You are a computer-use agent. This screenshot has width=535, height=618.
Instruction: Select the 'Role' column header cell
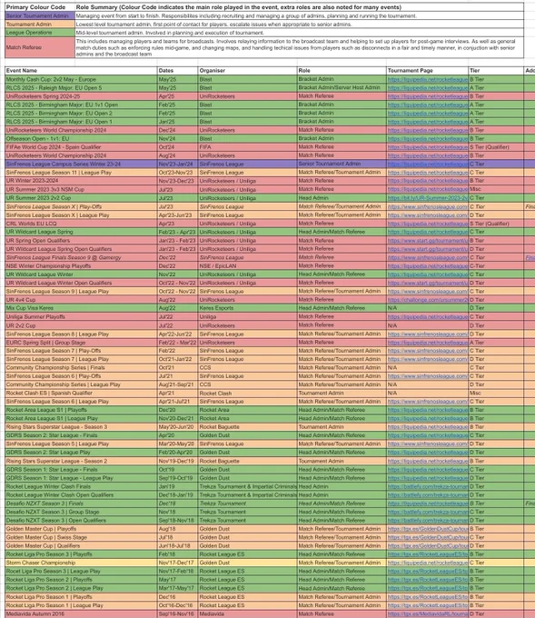[342, 71]
